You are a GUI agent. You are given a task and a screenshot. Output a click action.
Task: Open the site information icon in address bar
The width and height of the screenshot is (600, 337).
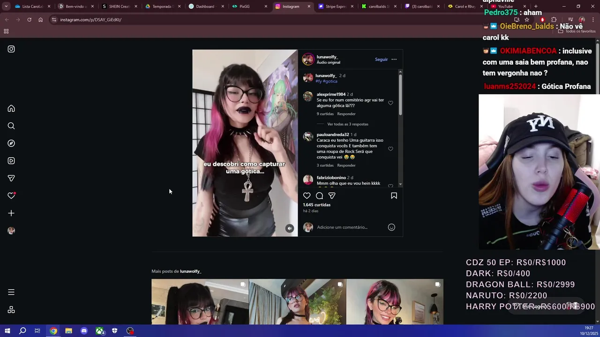pyautogui.click(x=54, y=20)
